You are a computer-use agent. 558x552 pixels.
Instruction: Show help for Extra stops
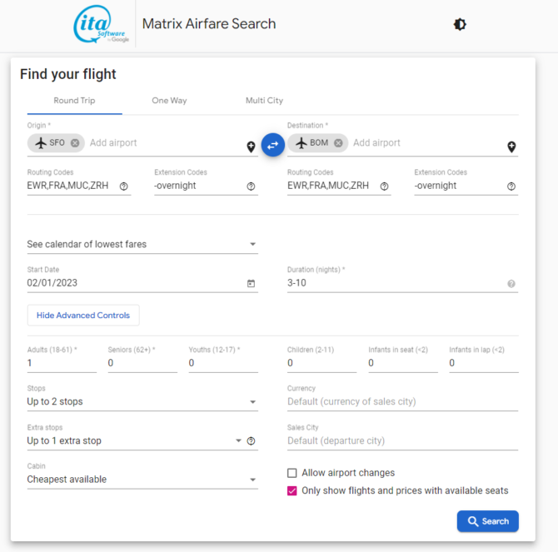coord(251,441)
